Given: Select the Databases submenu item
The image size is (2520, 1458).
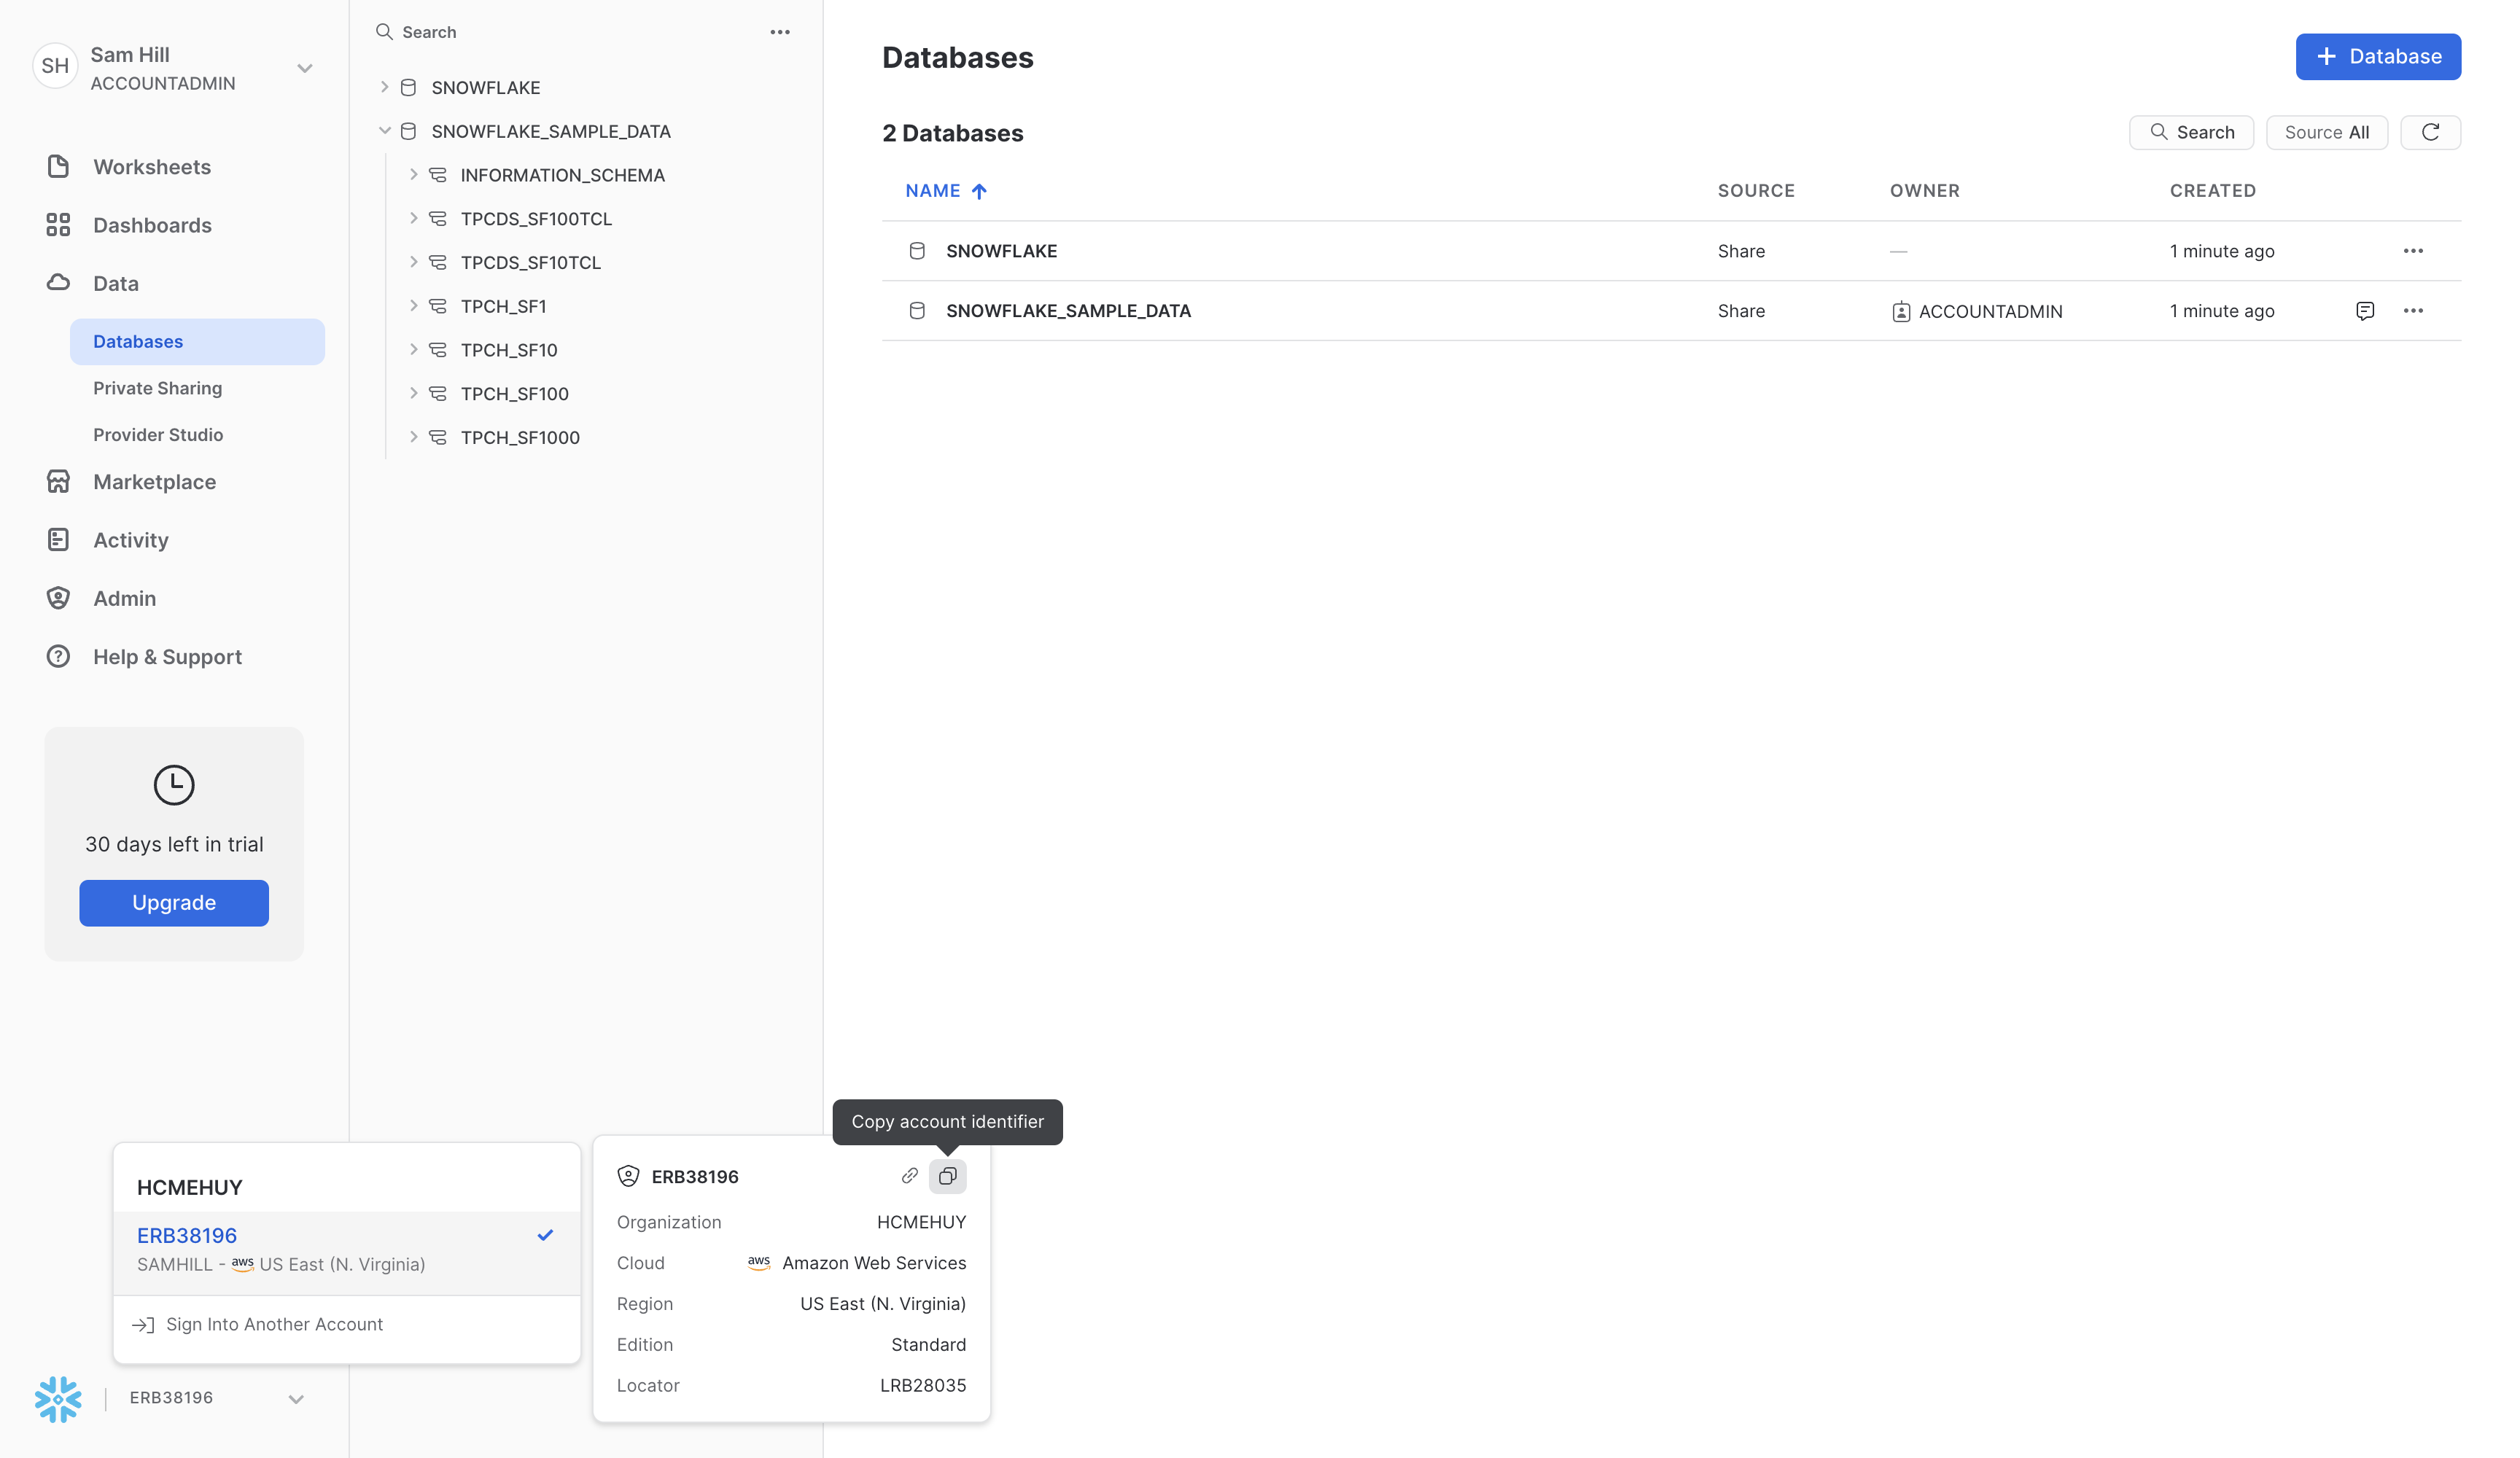Looking at the screenshot, I should (197, 342).
